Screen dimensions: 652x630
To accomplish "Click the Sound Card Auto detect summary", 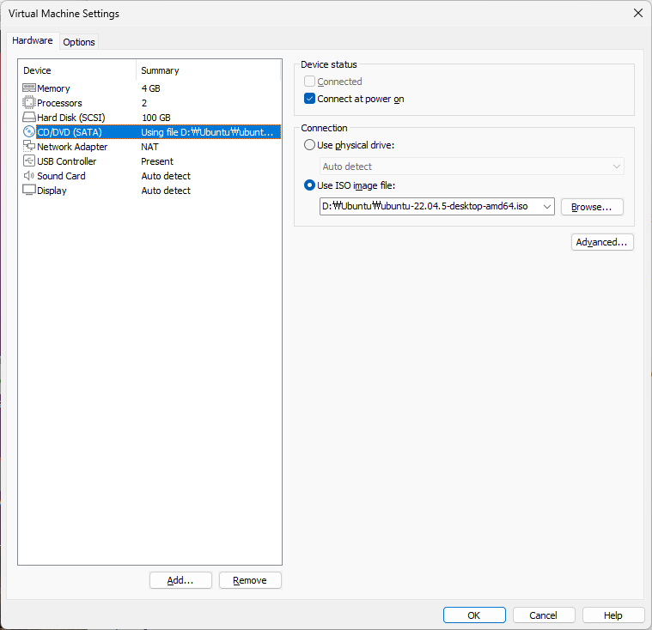I will 166,176.
